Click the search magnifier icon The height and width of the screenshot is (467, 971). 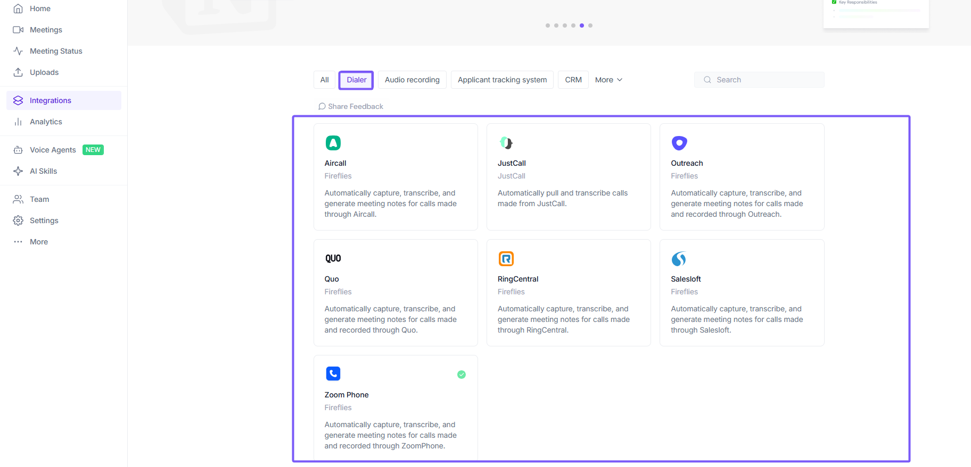point(707,80)
